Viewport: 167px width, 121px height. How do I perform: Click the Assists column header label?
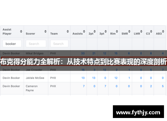click(x=77, y=34)
